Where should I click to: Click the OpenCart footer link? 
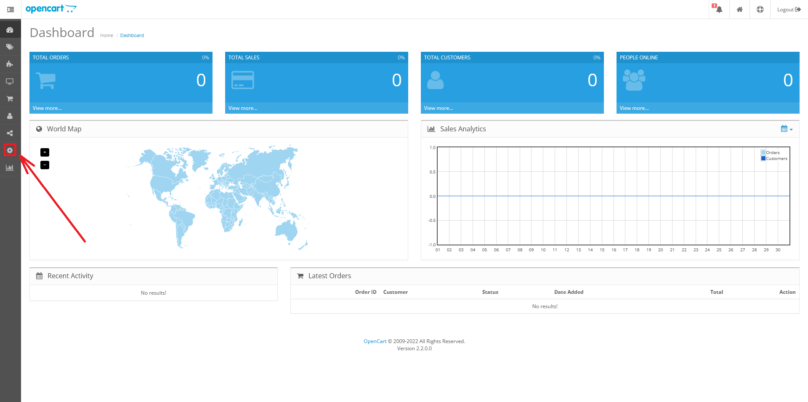[375, 341]
